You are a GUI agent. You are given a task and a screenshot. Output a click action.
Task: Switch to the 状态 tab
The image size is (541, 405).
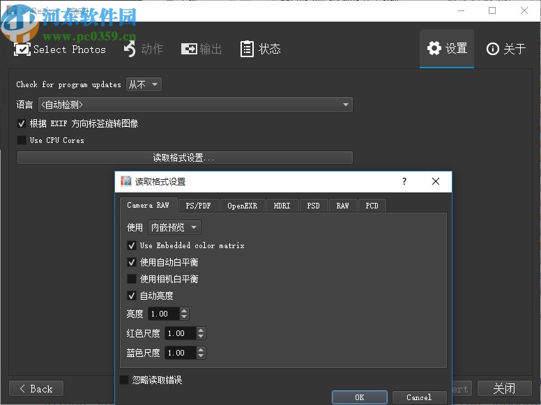261,49
